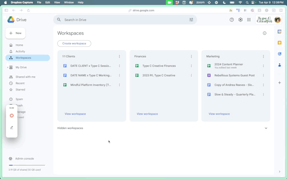
Task: Open the Google apps grid launcher
Action: [x=249, y=19]
